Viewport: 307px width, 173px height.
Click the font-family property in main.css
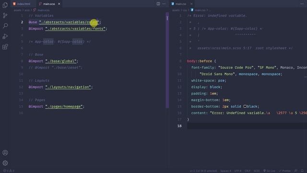point(203,67)
